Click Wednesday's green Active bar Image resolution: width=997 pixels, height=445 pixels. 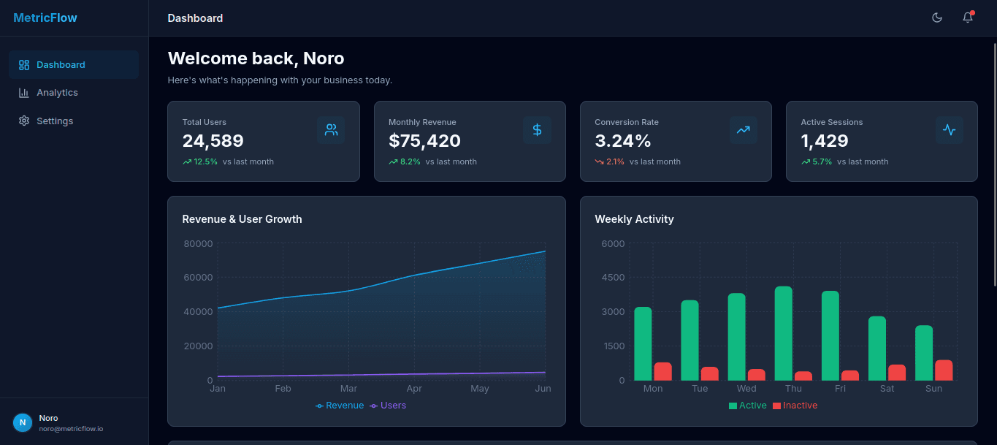tap(737, 337)
